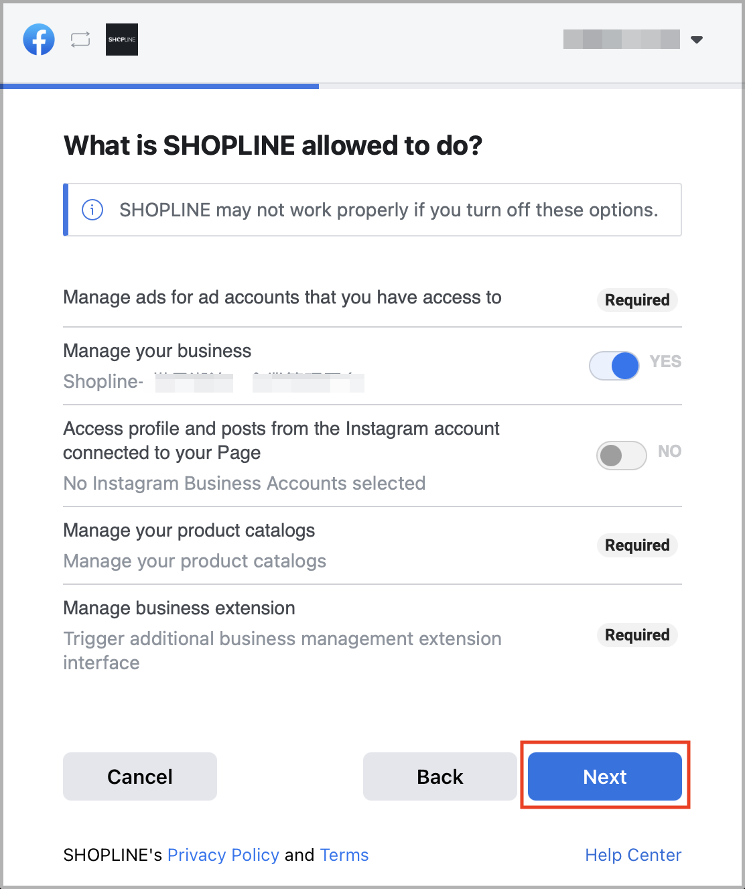This screenshot has height=889, width=745.
Task: Click the blue progress bar at top
Action: [x=159, y=86]
